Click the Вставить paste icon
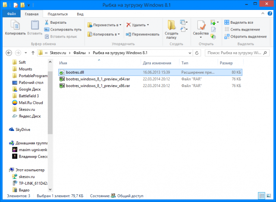Image resolution: width=276 pixels, height=202 pixels. pyautogui.click(x=35, y=25)
